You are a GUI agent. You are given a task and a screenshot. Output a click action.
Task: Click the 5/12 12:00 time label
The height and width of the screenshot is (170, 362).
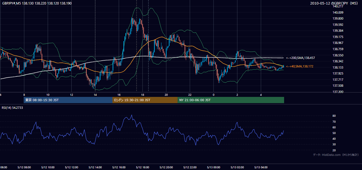click(71, 167)
